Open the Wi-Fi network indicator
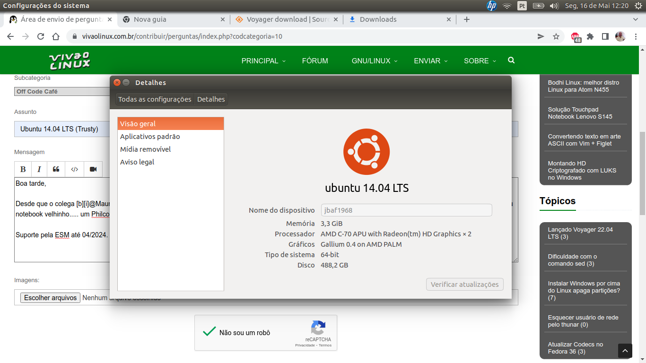The height and width of the screenshot is (363, 646). [507, 6]
